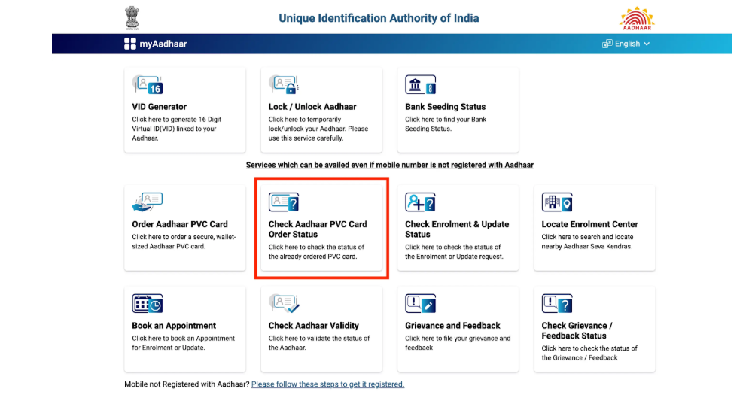Screen dimensions: 755x407
Task: Click 'file your grievance and feedback' description
Action: coord(458,343)
